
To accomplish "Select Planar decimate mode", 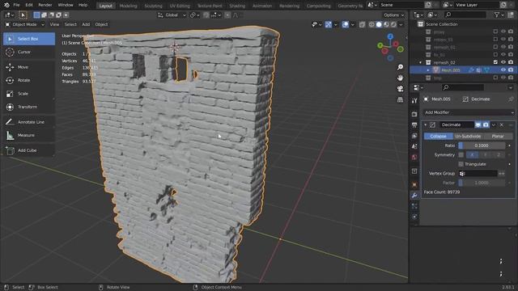I will pos(498,137).
